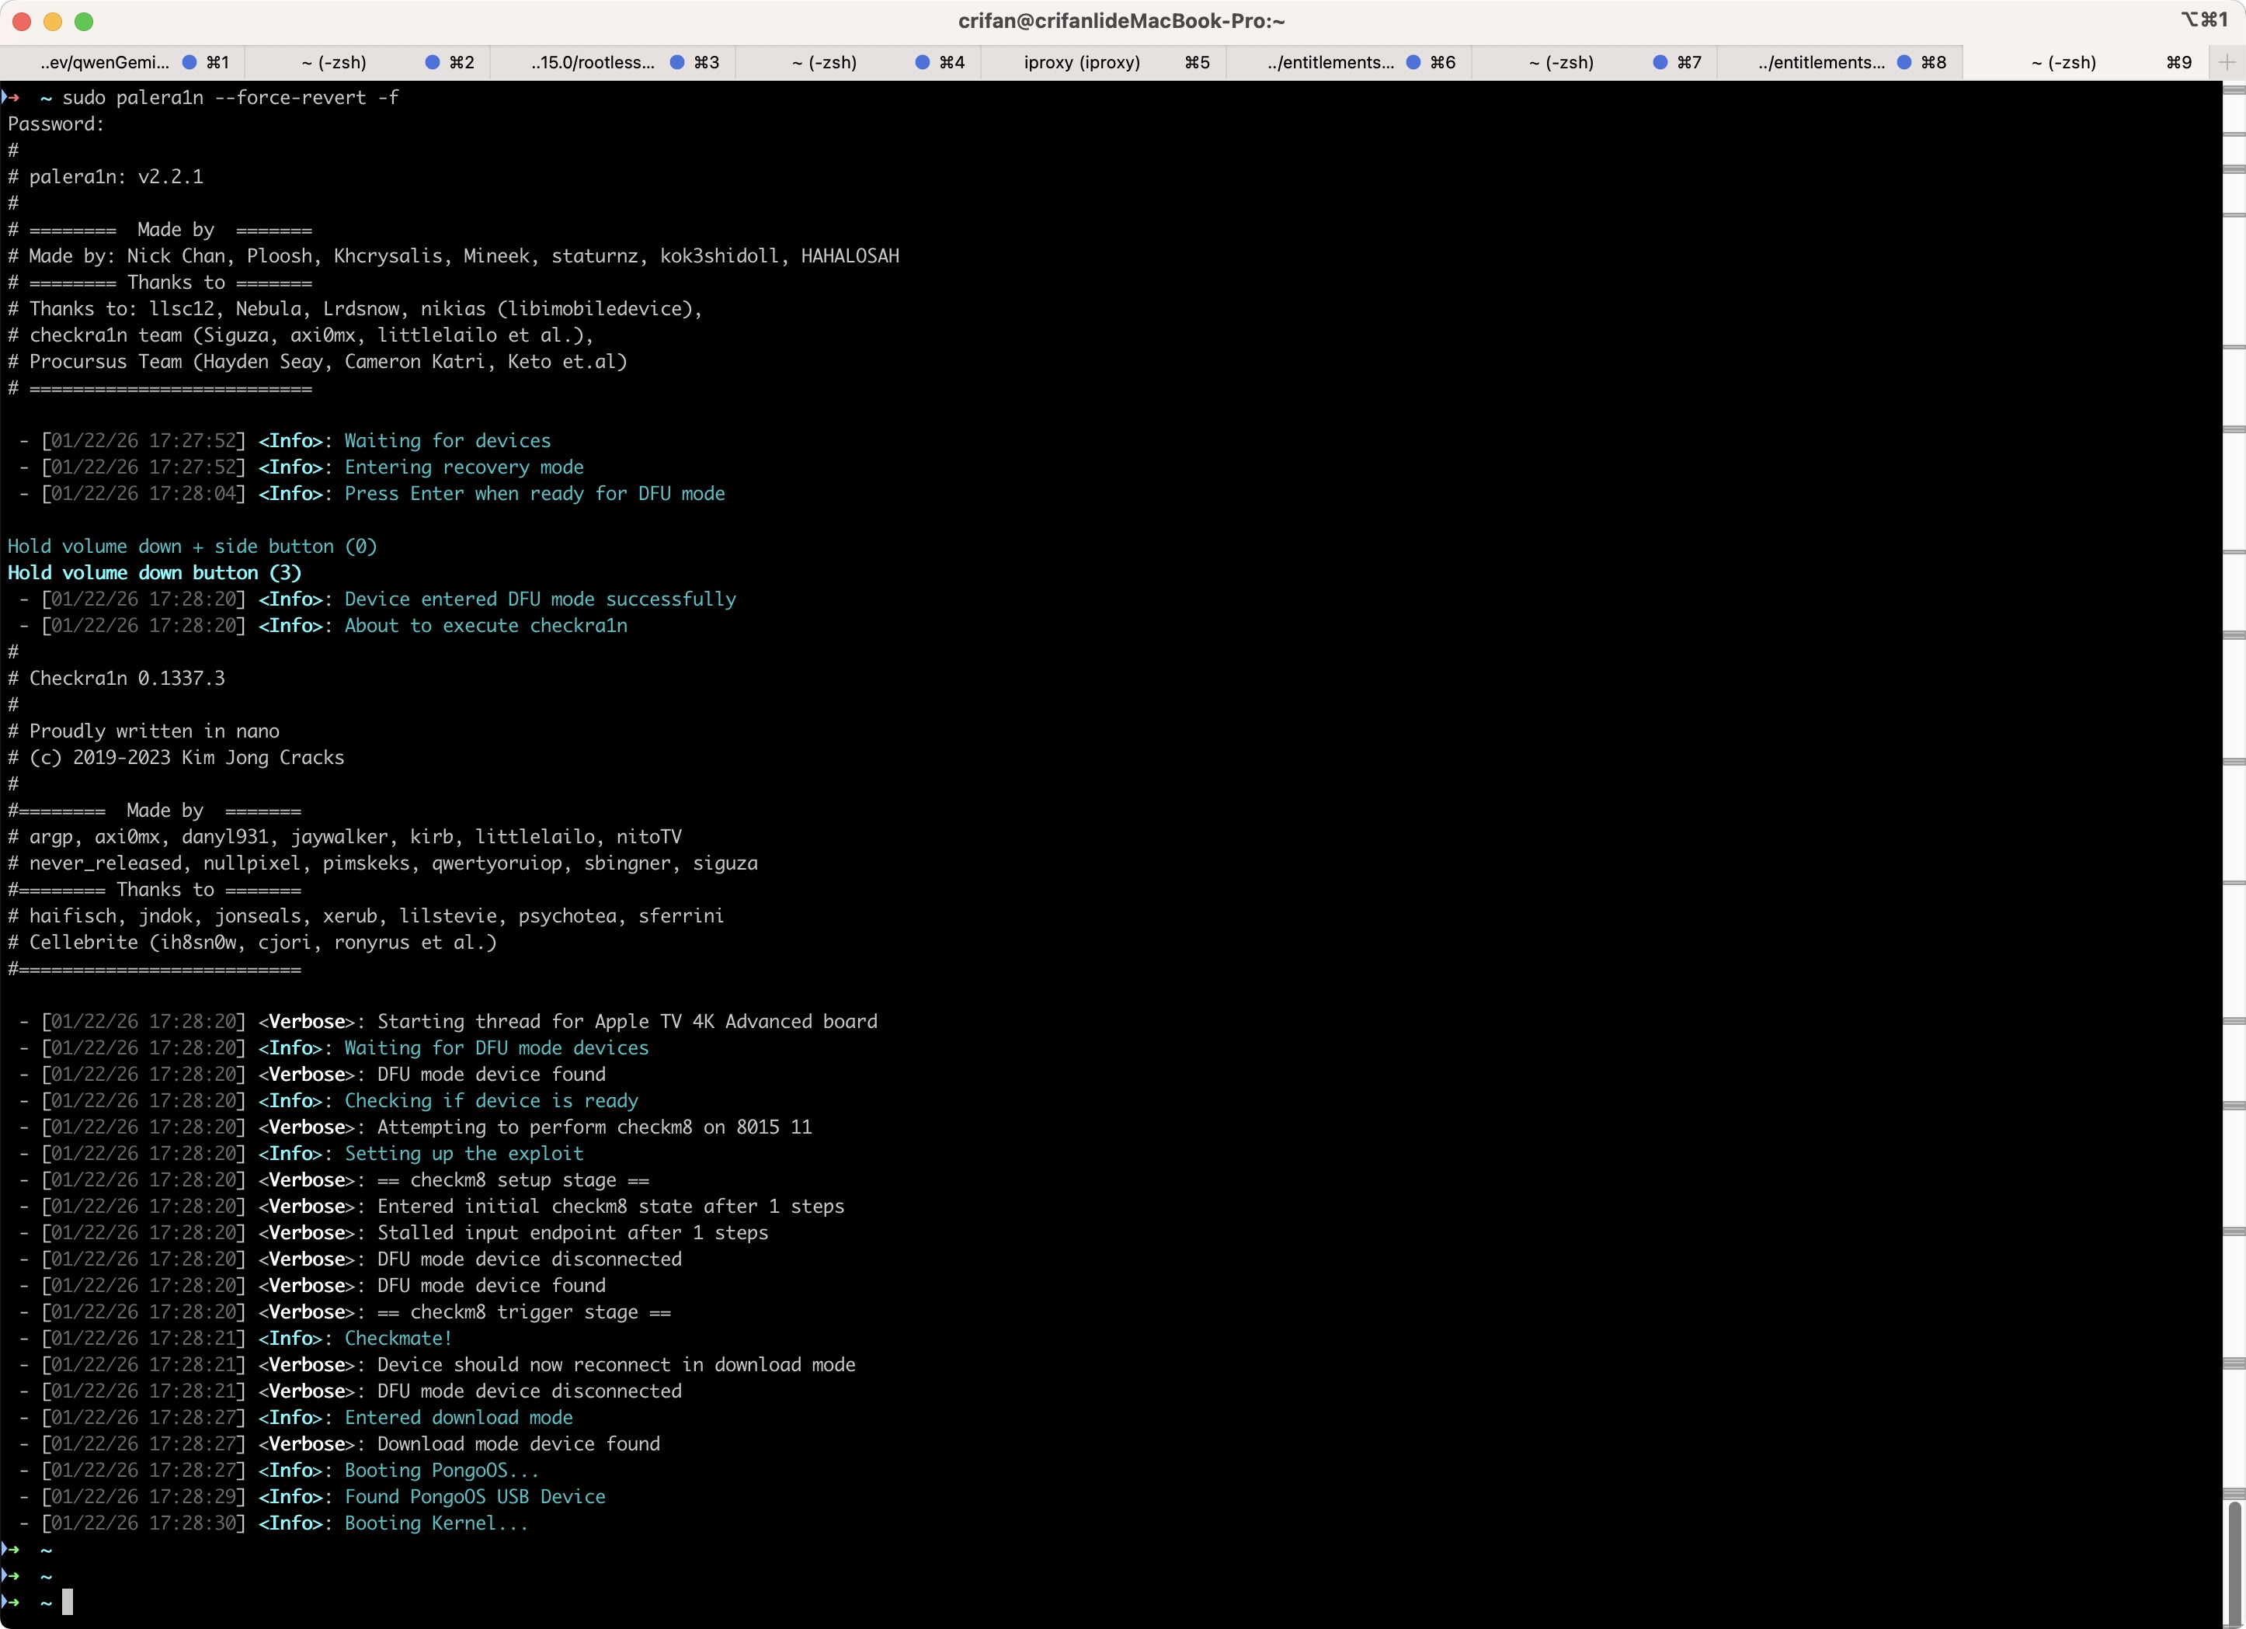
Task: Click the 'Checkra1n 0.1337.3' version text
Action: click(127, 679)
